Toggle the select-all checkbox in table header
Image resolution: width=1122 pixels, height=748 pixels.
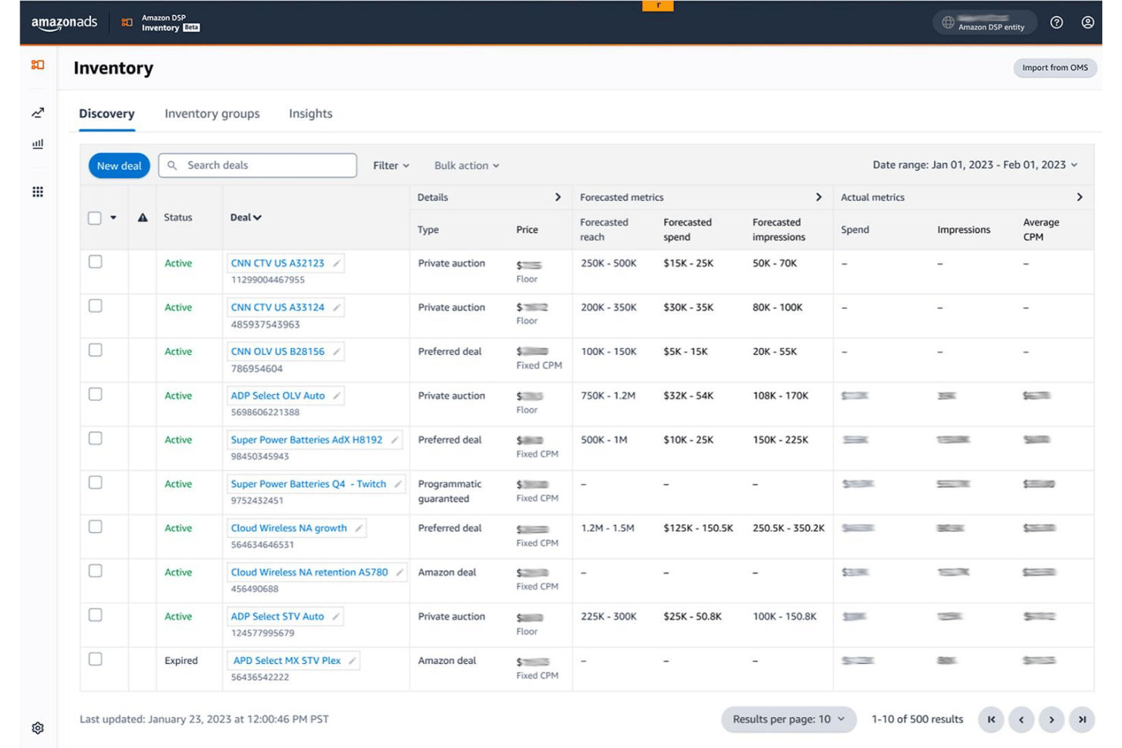[95, 218]
